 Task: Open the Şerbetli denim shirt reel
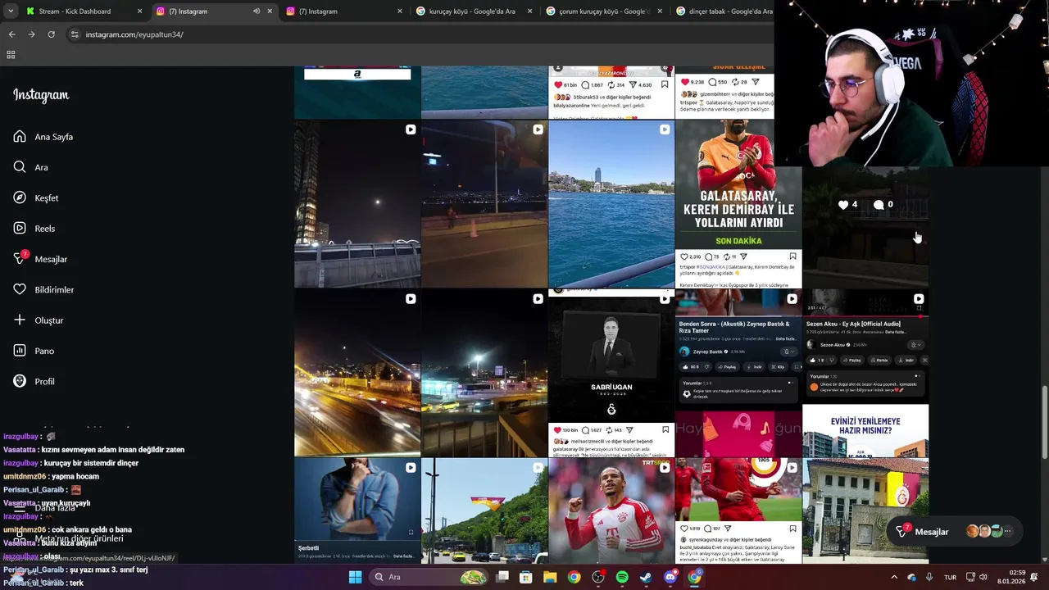coord(357,511)
